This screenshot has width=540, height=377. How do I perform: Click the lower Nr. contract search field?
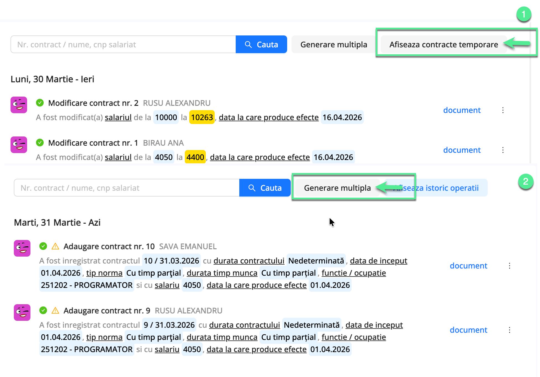124,188
